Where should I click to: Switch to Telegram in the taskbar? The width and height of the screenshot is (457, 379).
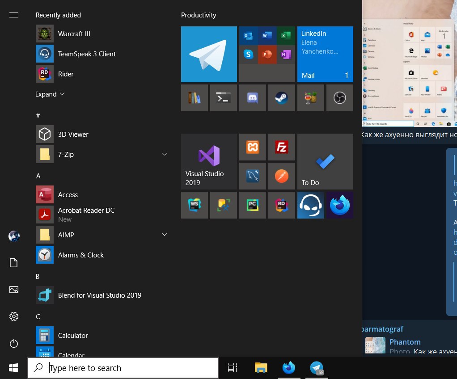317,368
